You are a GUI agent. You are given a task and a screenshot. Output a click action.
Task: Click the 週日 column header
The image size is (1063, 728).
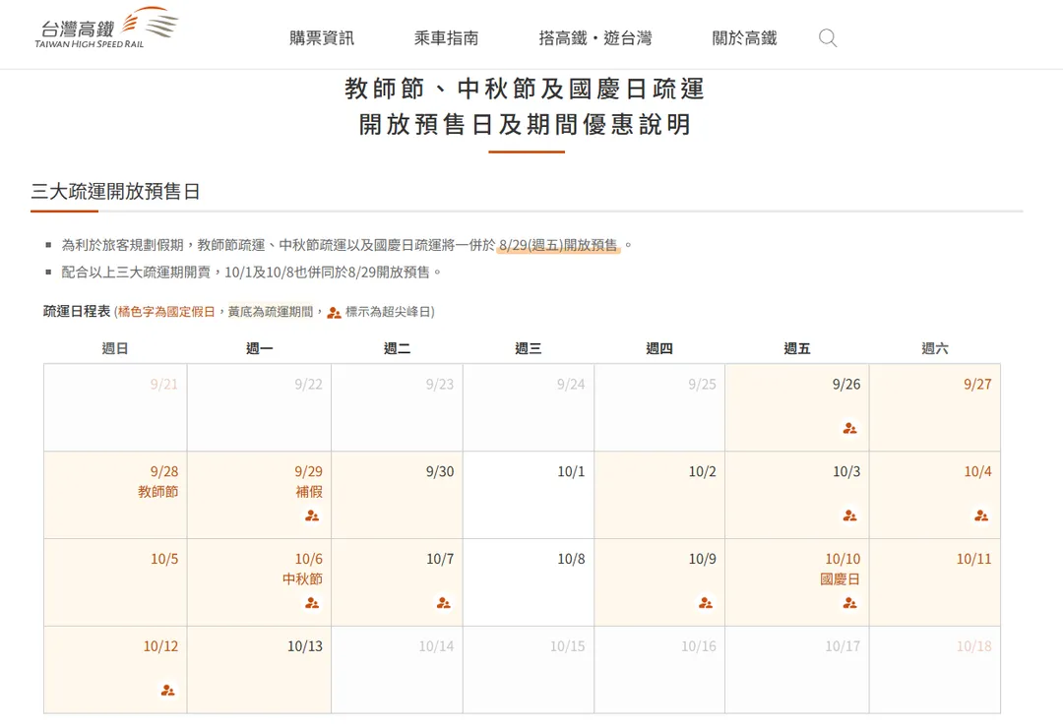114,348
